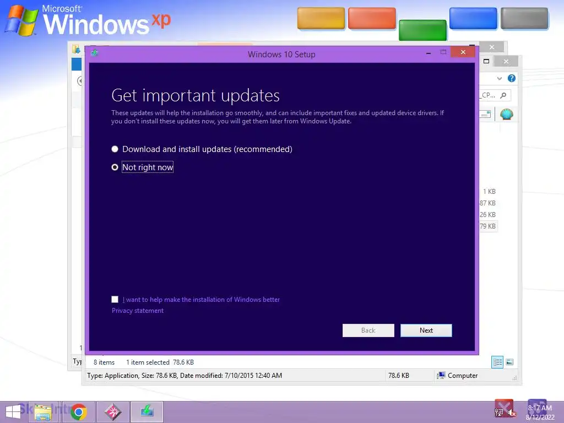Check I want to help make installation better
Image resolution: width=564 pixels, height=423 pixels.
pos(115,299)
